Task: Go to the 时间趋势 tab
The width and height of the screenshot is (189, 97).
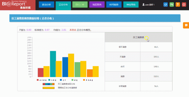Action: pos(114,5)
